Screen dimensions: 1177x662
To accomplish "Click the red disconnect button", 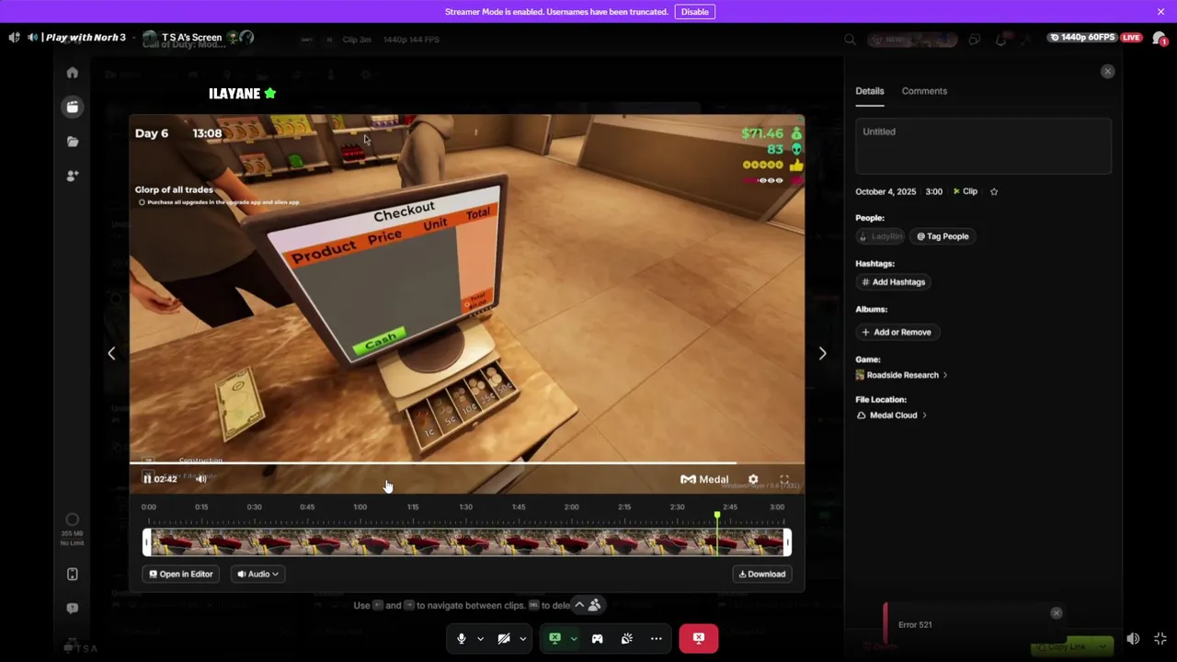I will point(699,638).
